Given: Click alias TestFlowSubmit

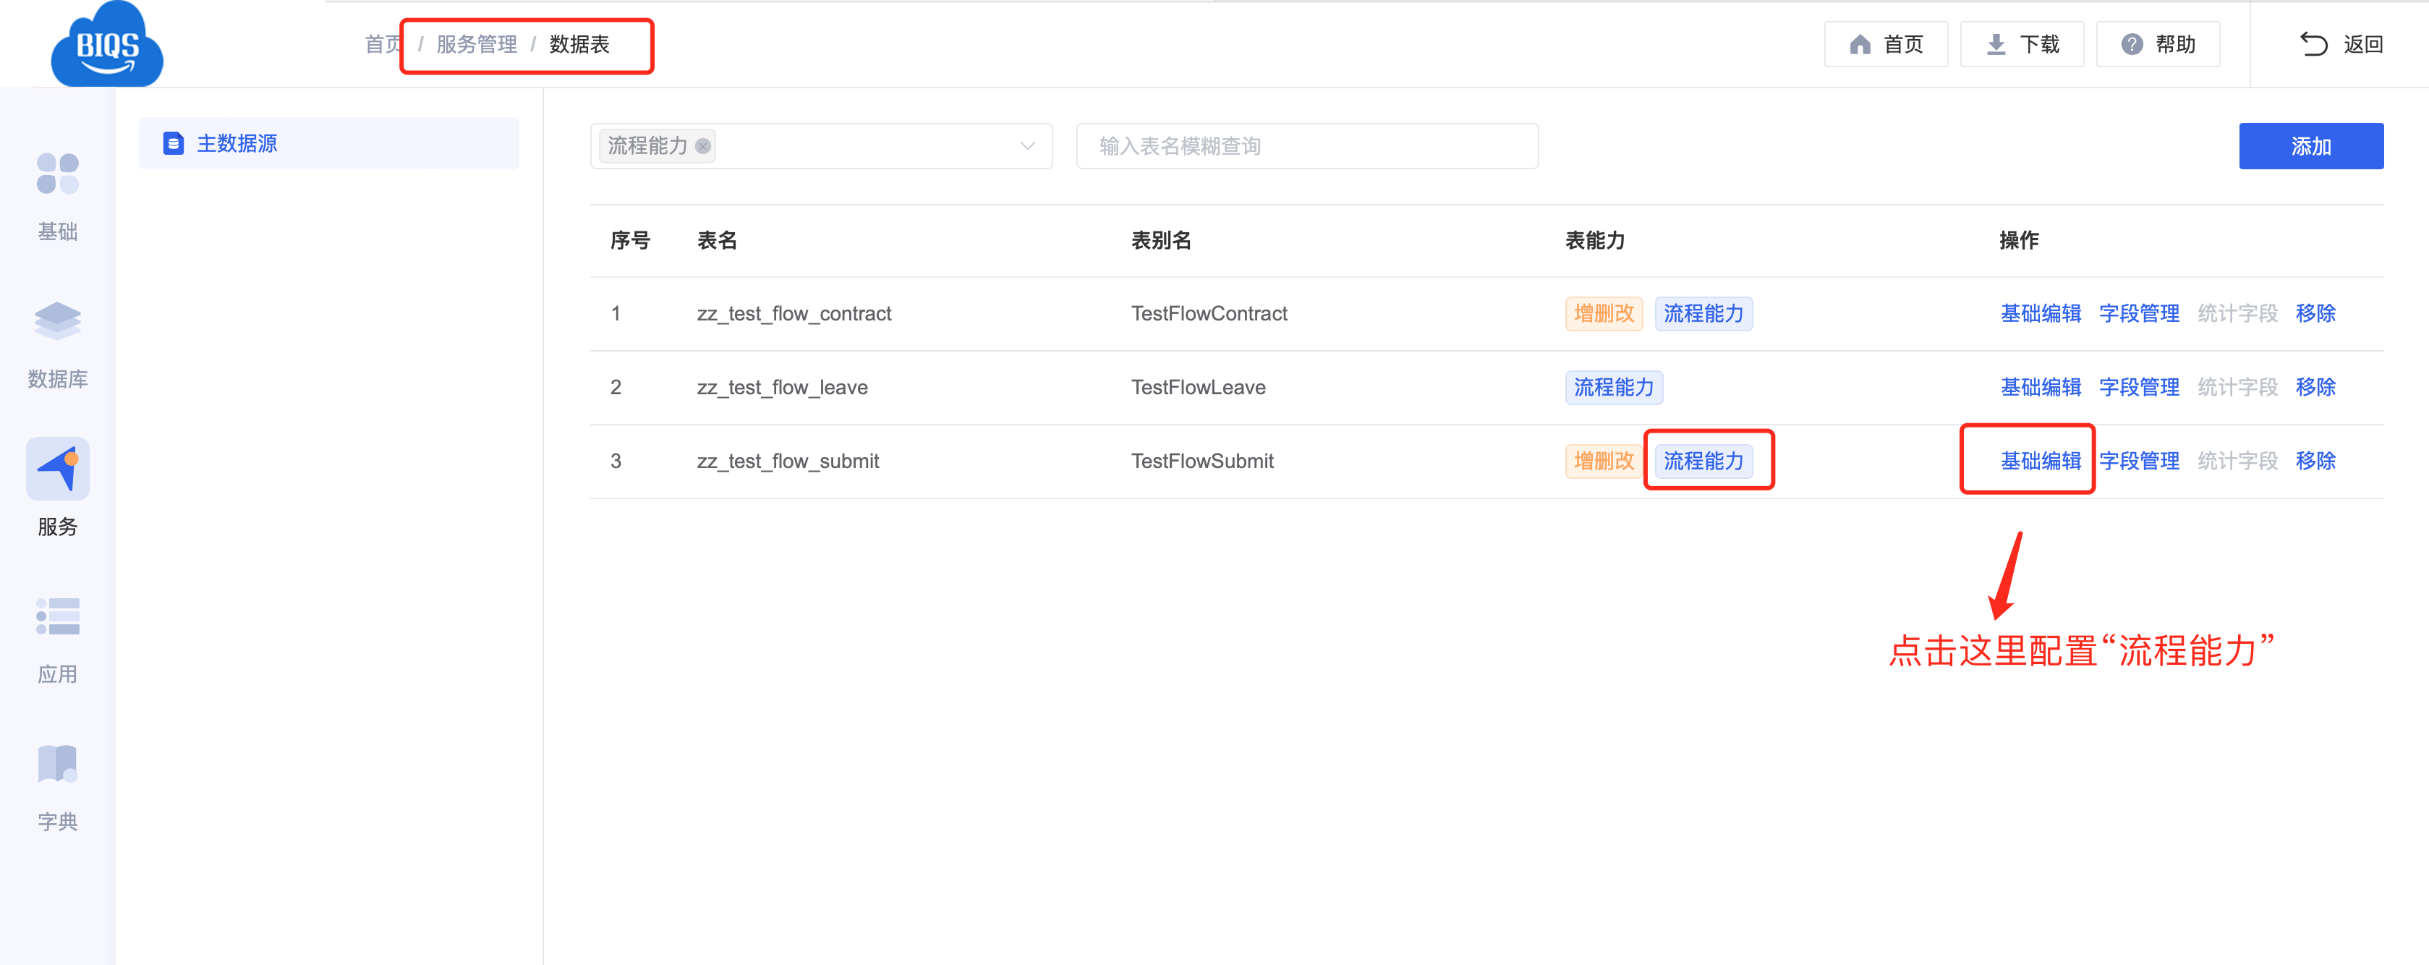Looking at the screenshot, I should (1201, 460).
